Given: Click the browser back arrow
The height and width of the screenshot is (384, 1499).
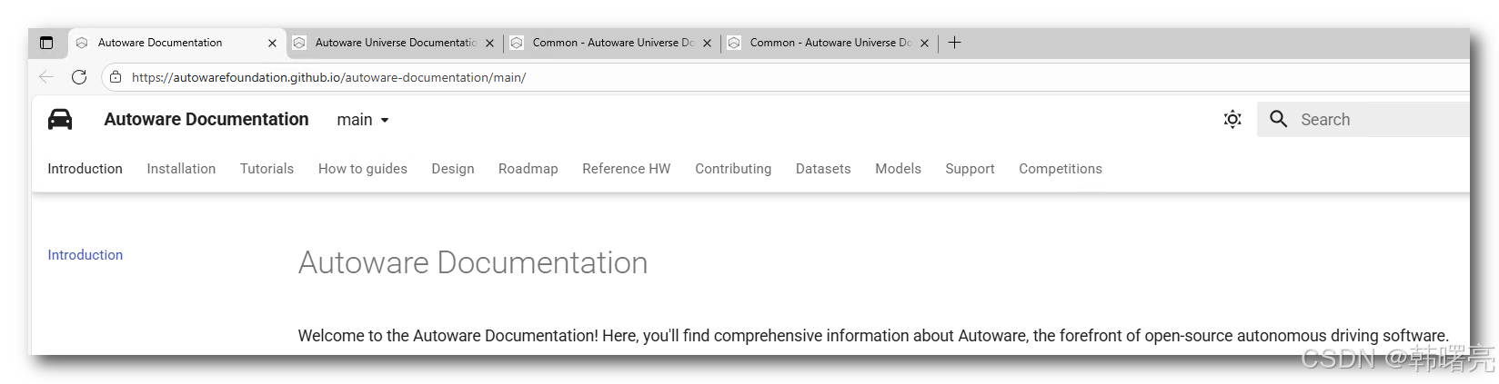Looking at the screenshot, I should click(46, 77).
